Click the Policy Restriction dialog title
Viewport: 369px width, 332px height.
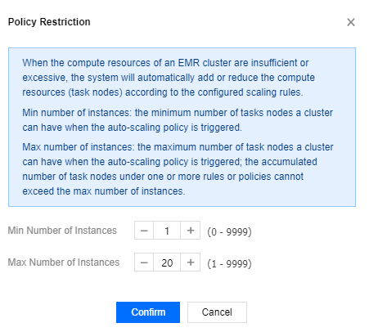(49, 22)
